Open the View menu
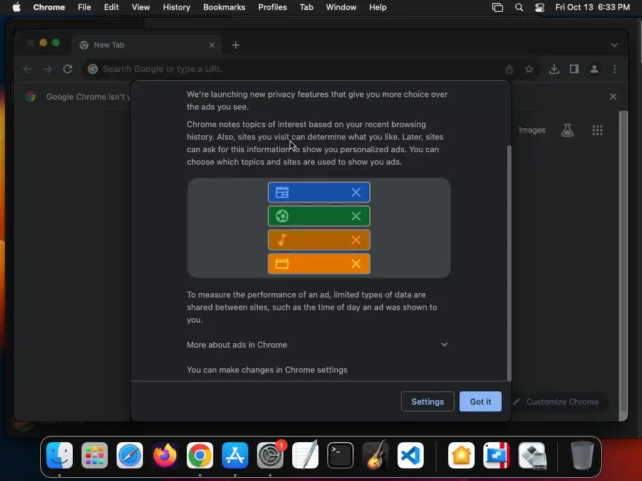The image size is (642, 481). point(140,8)
